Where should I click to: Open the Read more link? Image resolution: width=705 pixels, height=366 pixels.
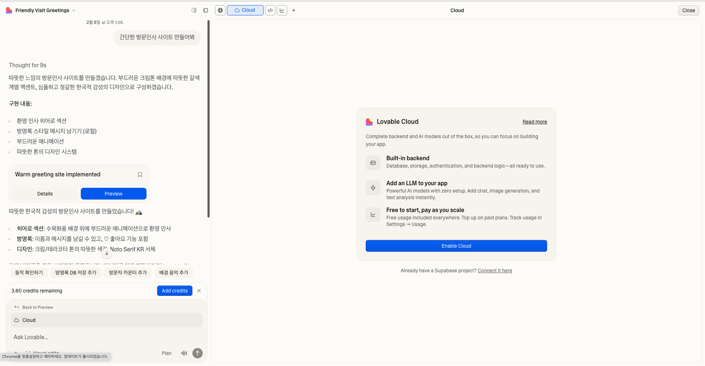(x=535, y=122)
